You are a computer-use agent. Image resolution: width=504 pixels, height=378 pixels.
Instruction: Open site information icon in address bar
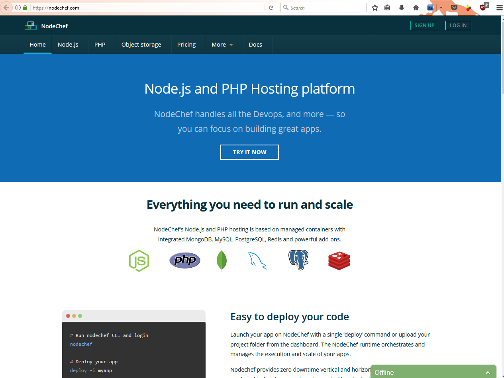(18, 8)
